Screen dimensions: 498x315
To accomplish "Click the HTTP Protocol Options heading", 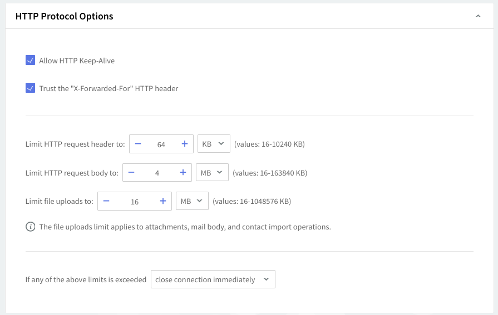I will click(65, 17).
